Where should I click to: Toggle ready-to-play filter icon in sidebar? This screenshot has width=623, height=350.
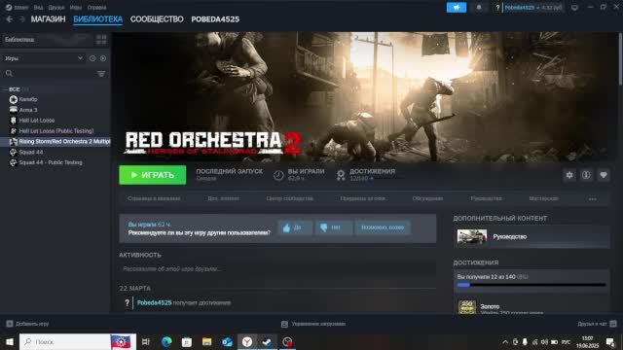point(103,58)
